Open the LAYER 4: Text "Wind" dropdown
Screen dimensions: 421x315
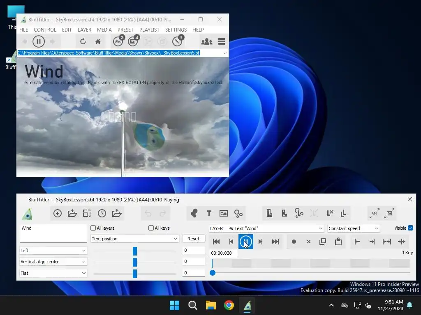[266, 228]
